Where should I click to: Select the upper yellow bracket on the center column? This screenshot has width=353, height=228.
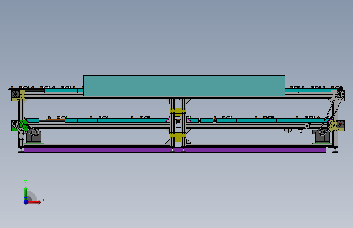[178, 111]
